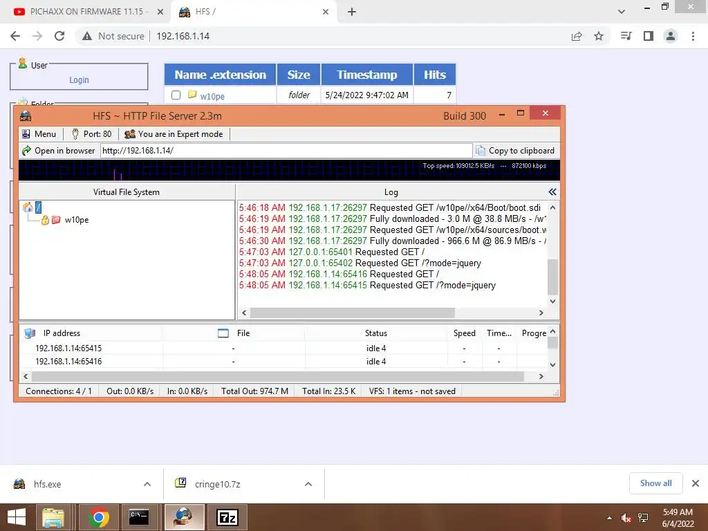708x531 pixels.
Task: Collapse the Log panel with double chevron
Action: (552, 192)
